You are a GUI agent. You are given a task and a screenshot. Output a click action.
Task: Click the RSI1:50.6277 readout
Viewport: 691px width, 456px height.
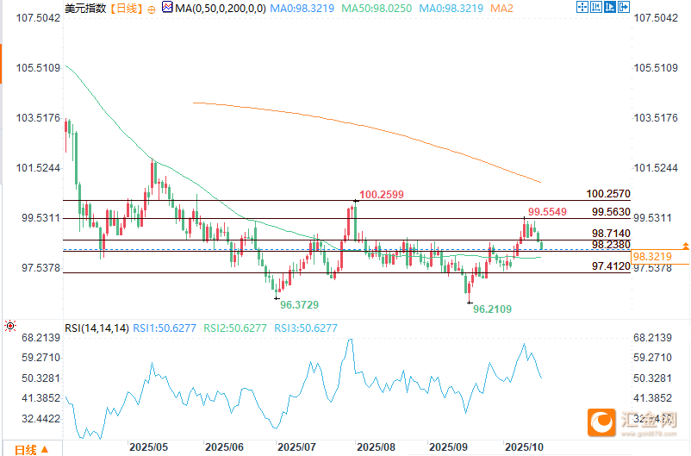click(x=165, y=328)
